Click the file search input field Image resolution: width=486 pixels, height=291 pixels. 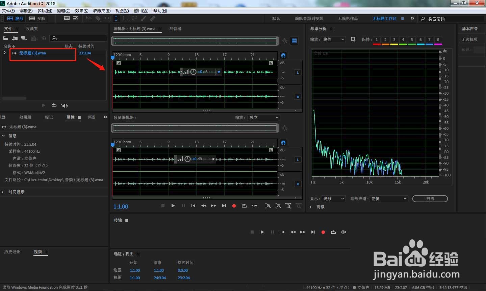click(78, 38)
